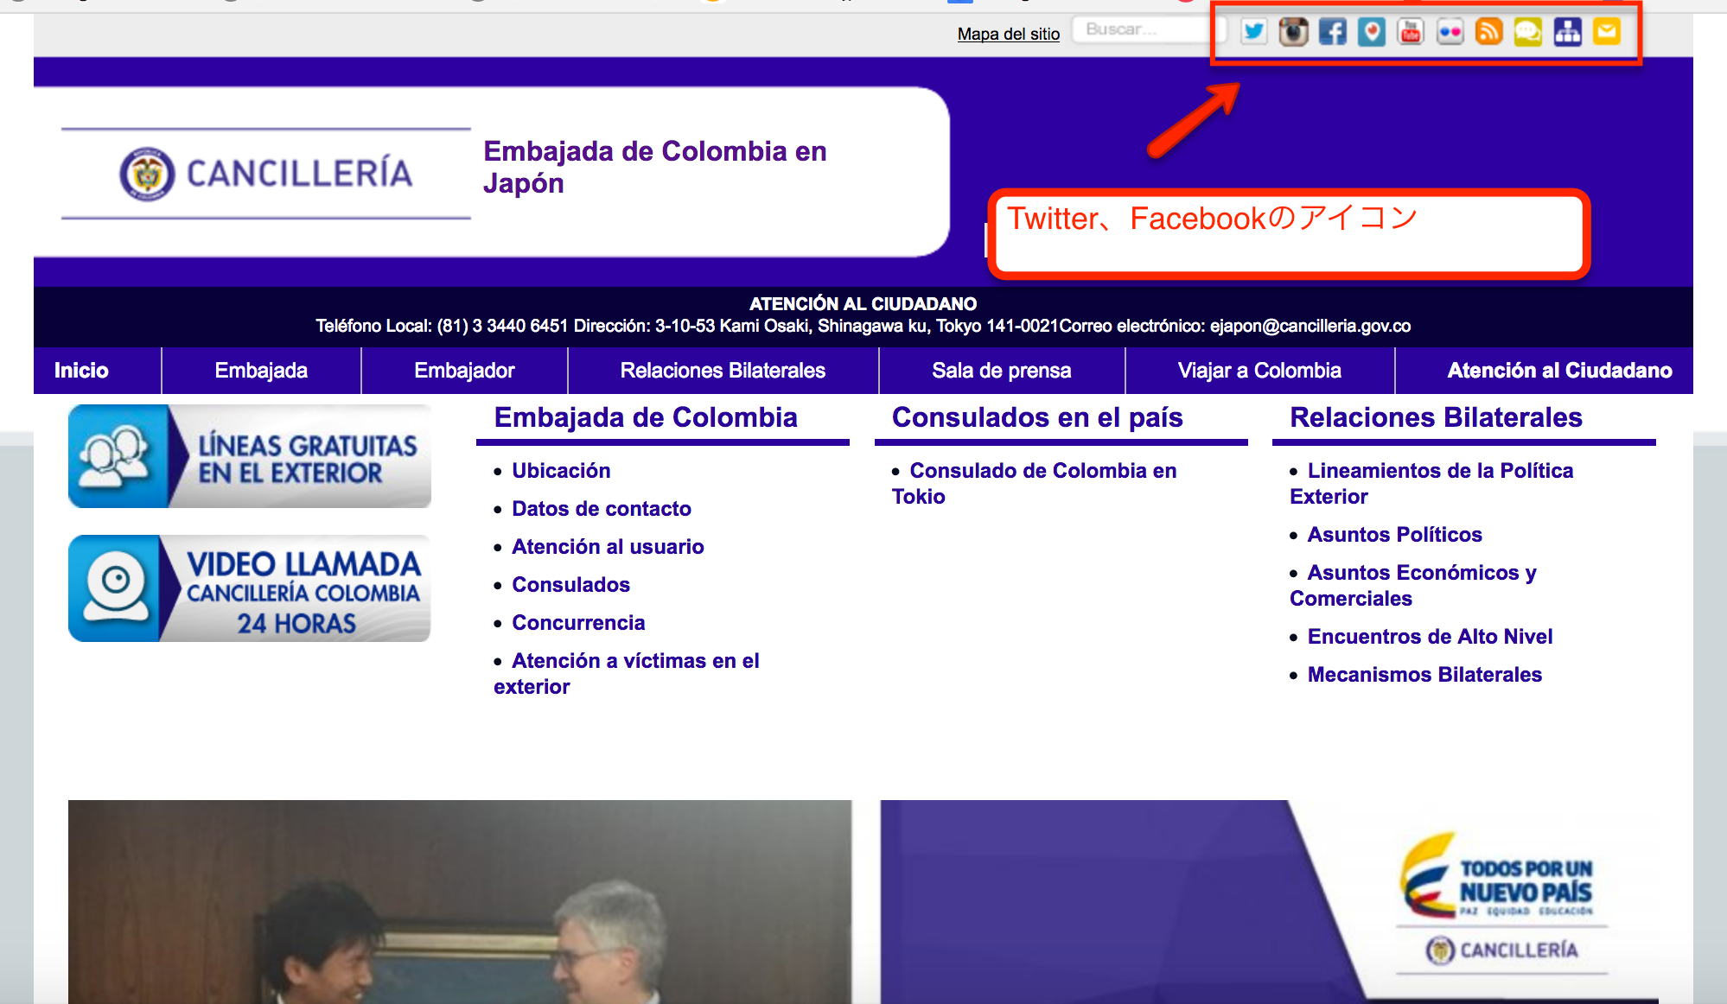Click the Teléfono Local (81) 3 3440 6451

(x=442, y=327)
